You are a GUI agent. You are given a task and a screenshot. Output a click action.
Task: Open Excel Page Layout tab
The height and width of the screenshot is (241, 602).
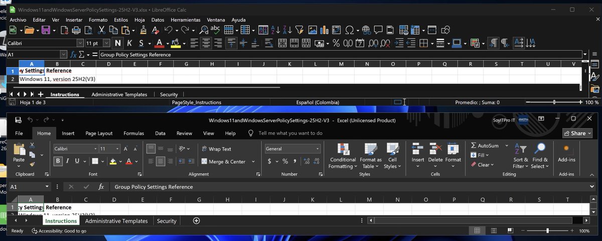point(99,133)
